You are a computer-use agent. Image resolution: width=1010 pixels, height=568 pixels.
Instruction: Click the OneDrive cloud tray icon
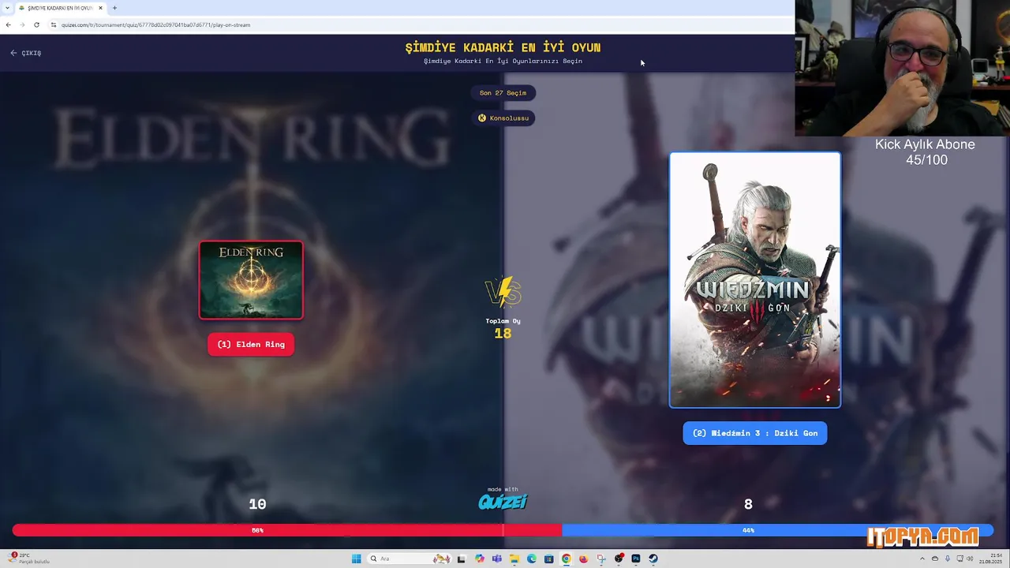(935, 559)
